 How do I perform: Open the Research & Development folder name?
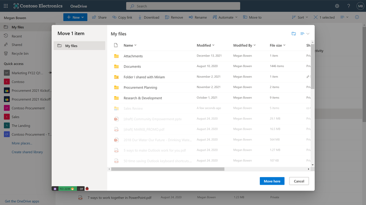coord(143,98)
